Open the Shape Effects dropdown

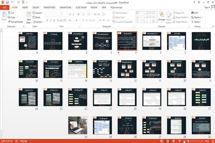[x=181, y=22]
